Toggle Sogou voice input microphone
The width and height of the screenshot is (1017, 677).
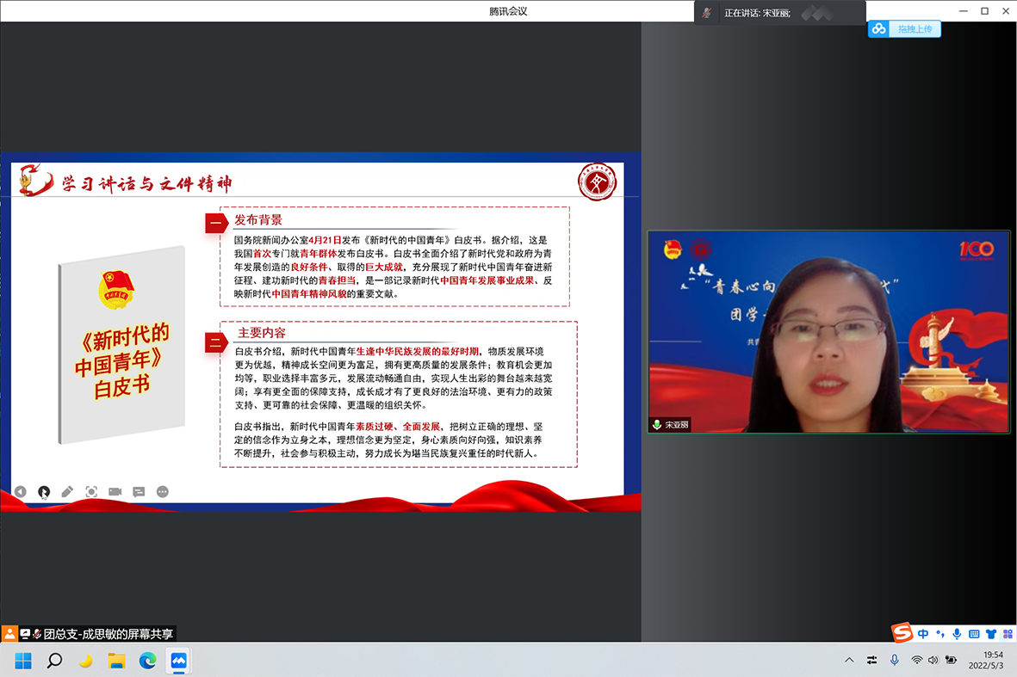click(957, 634)
